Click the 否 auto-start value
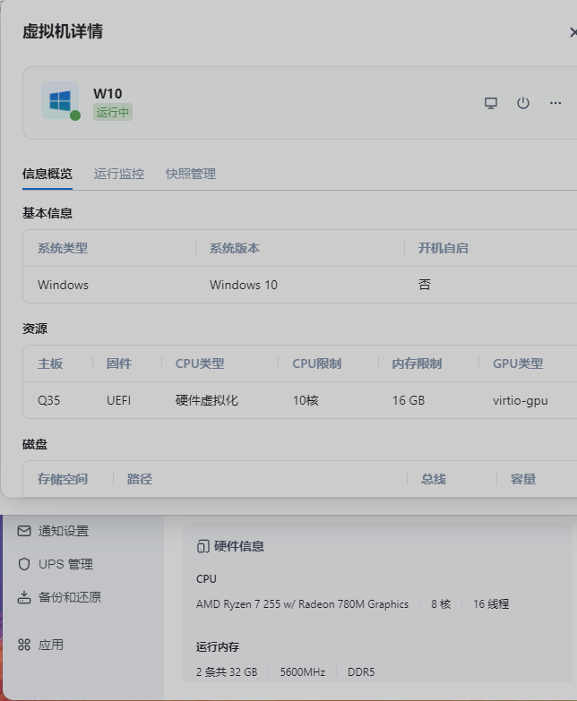The image size is (577, 701). 425,285
